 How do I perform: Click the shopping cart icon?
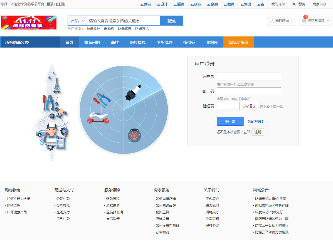[x=304, y=21]
